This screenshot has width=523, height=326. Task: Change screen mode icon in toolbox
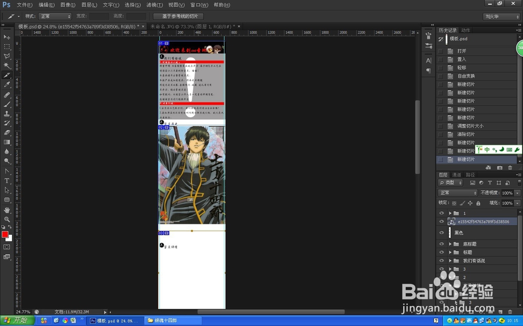[7, 257]
